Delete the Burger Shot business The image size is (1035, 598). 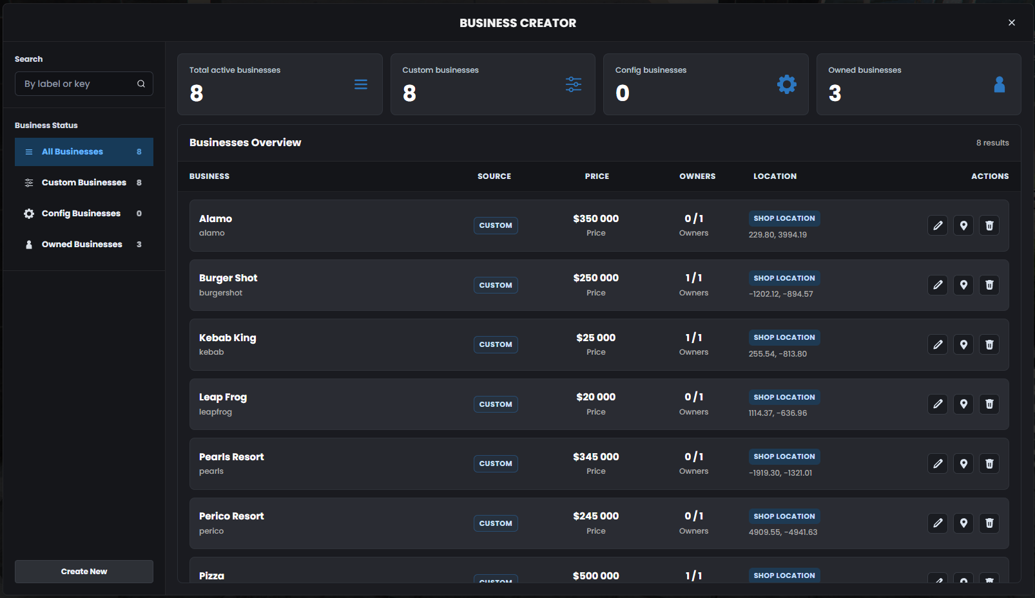(x=989, y=285)
